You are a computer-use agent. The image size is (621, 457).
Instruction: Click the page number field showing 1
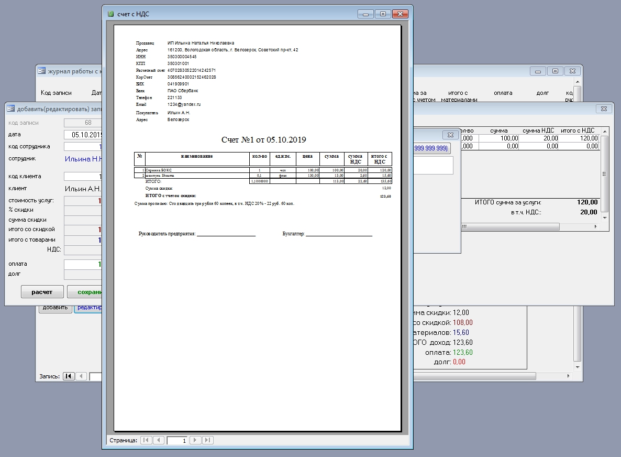point(177,440)
